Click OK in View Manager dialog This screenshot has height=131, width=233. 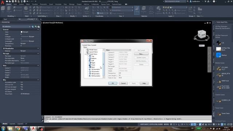click(x=112, y=83)
